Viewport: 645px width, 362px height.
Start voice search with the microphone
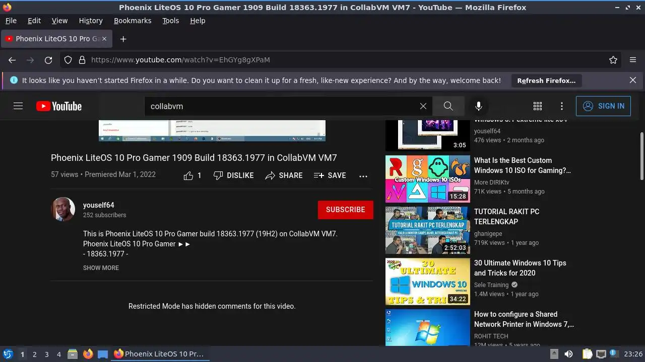coord(479,106)
